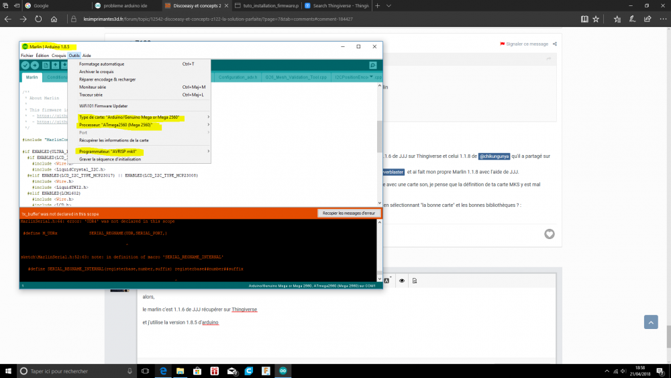The height and width of the screenshot is (378, 671).
Task: Toggle the eye preview icon in forum editor
Action: (401, 281)
